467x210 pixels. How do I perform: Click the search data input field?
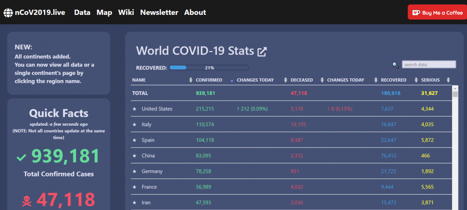click(x=429, y=64)
